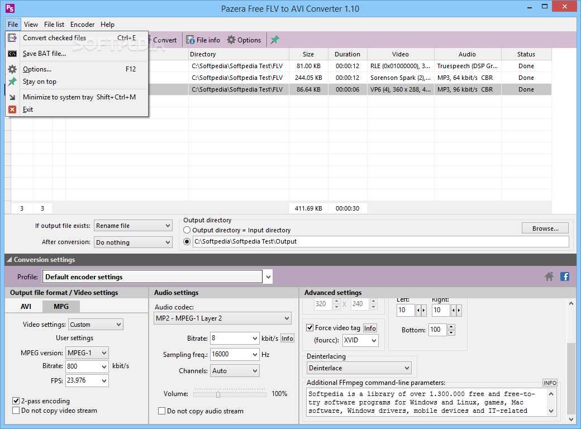Increase the Bottom crop value spinner
581x429 pixels.
click(x=451, y=327)
